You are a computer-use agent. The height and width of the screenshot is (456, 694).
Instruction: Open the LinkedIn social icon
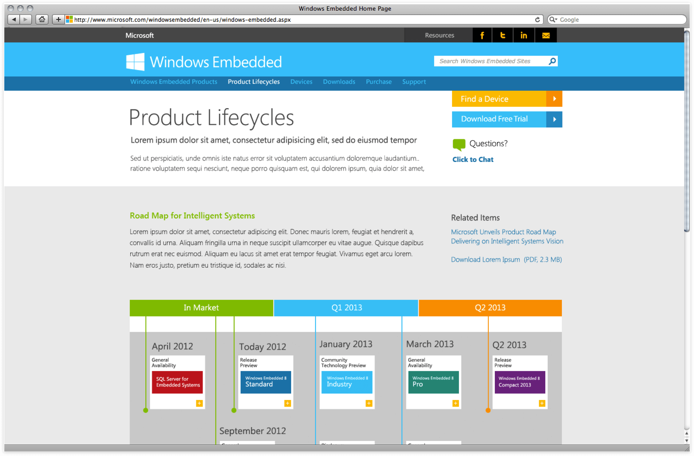pos(524,35)
